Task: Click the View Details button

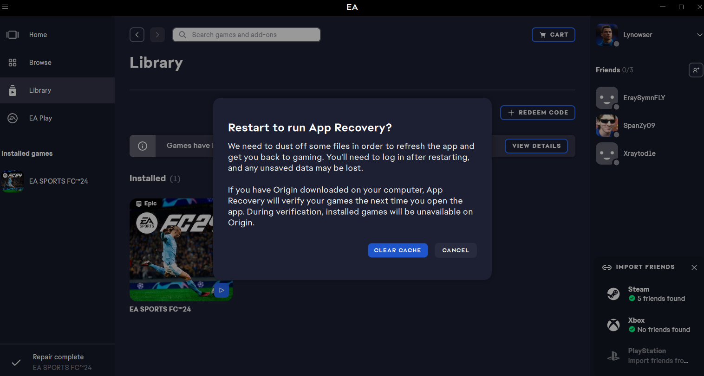Action: coord(536,146)
